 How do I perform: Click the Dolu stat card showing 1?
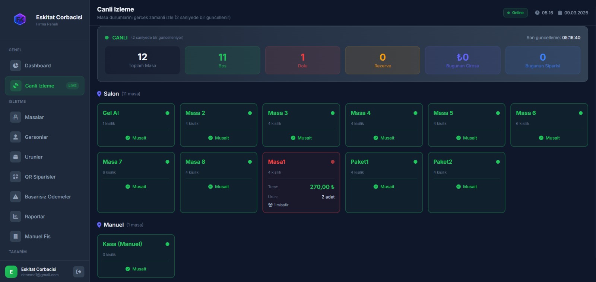point(302,60)
